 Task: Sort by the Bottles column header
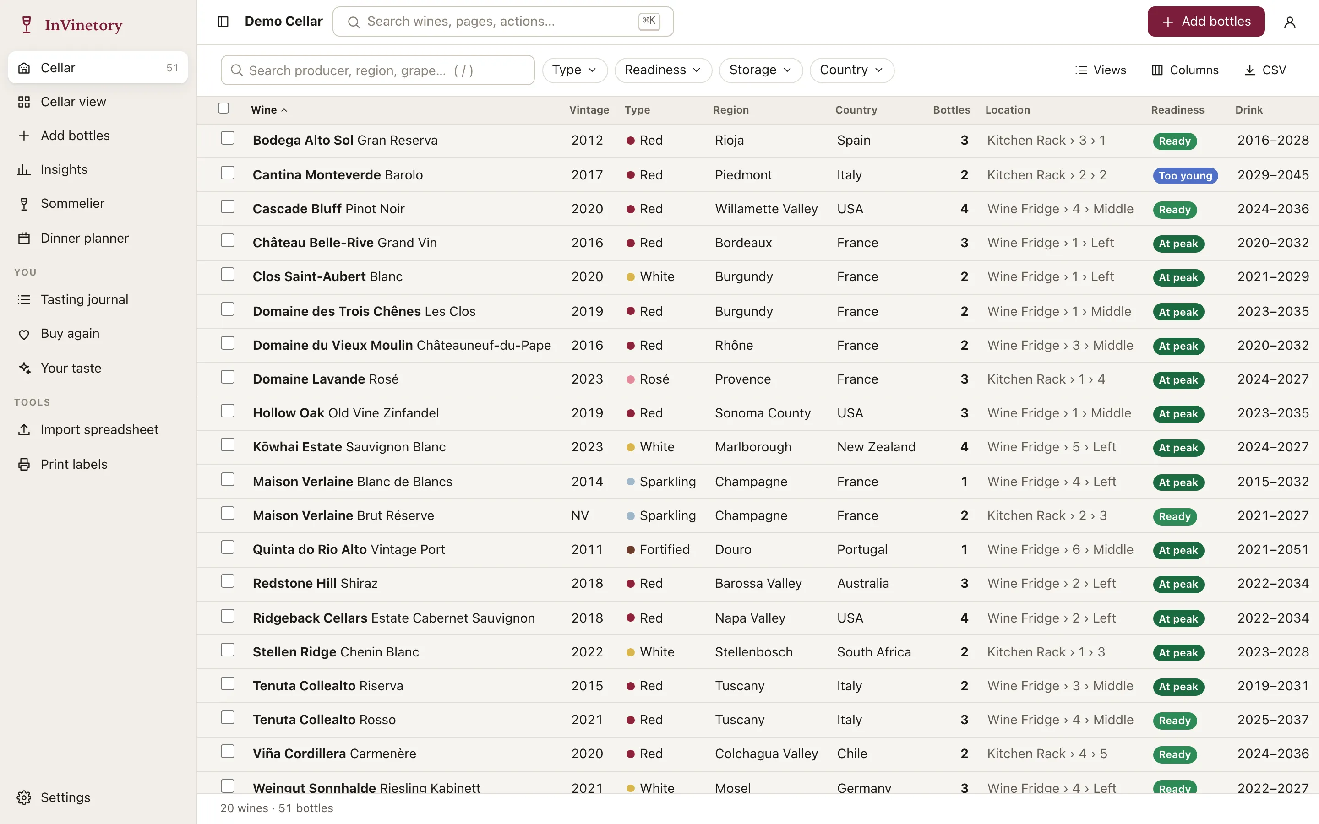[x=951, y=110]
